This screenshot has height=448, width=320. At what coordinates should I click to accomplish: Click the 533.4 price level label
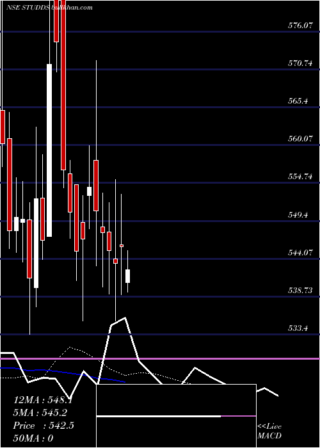click(298, 328)
